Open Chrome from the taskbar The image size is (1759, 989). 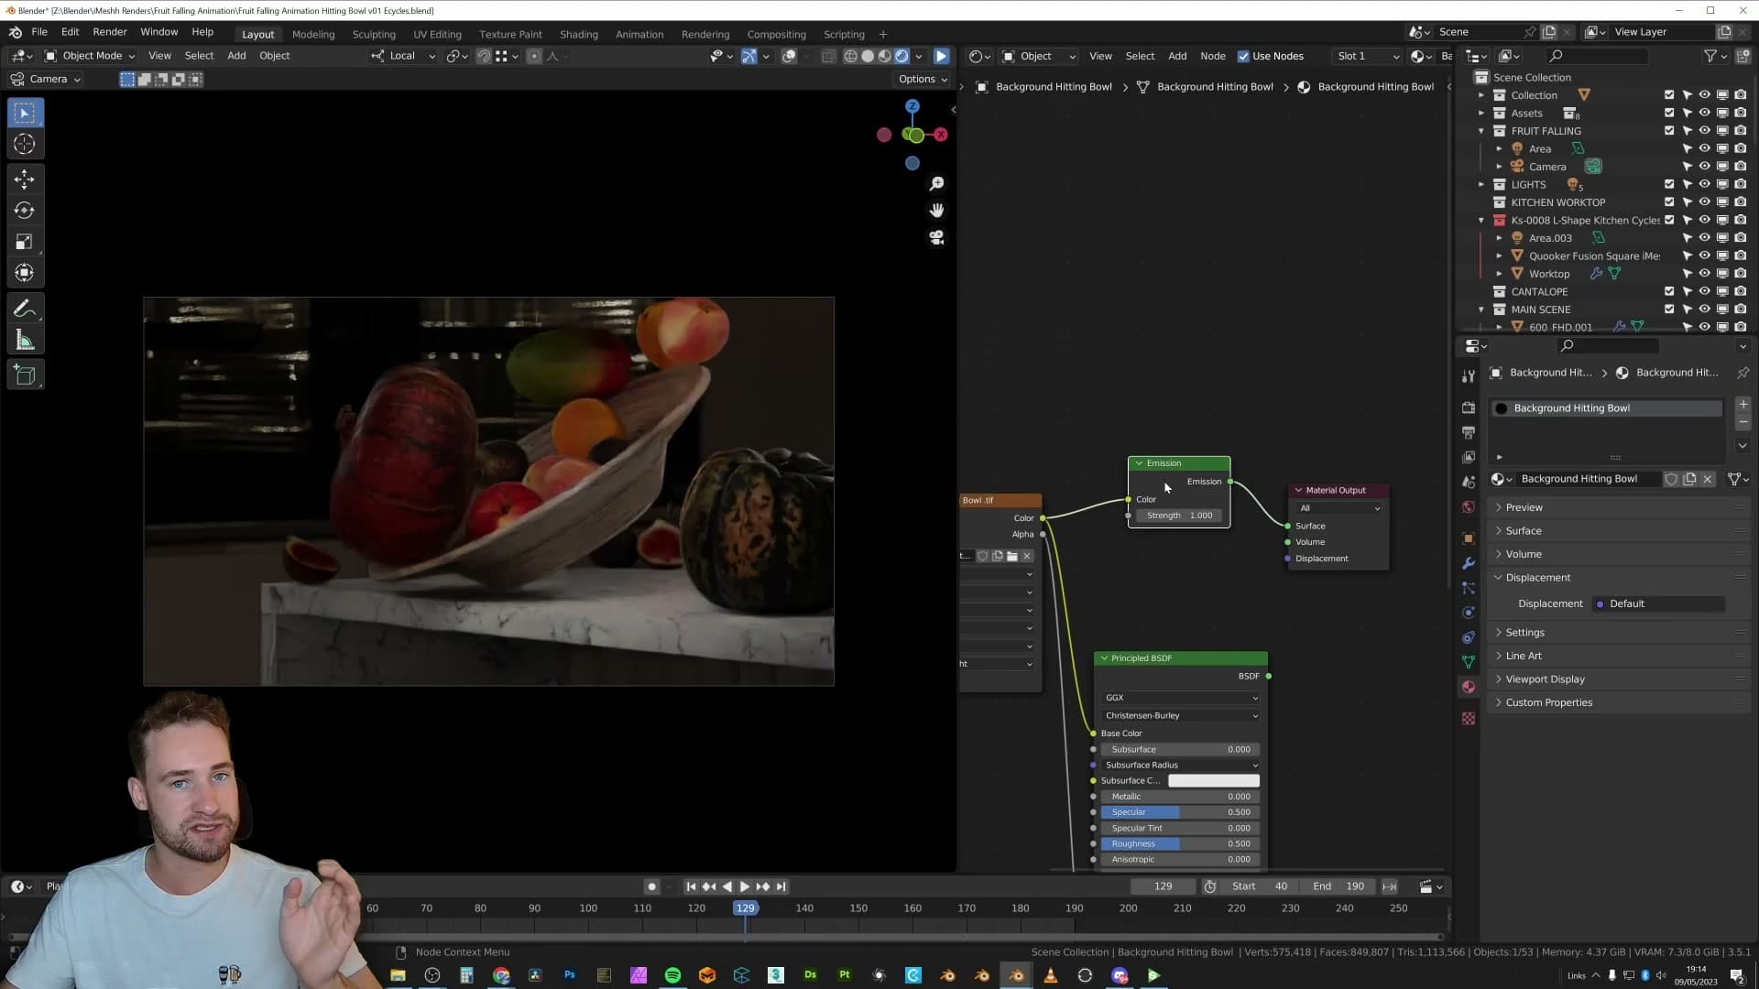pos(501,975)
